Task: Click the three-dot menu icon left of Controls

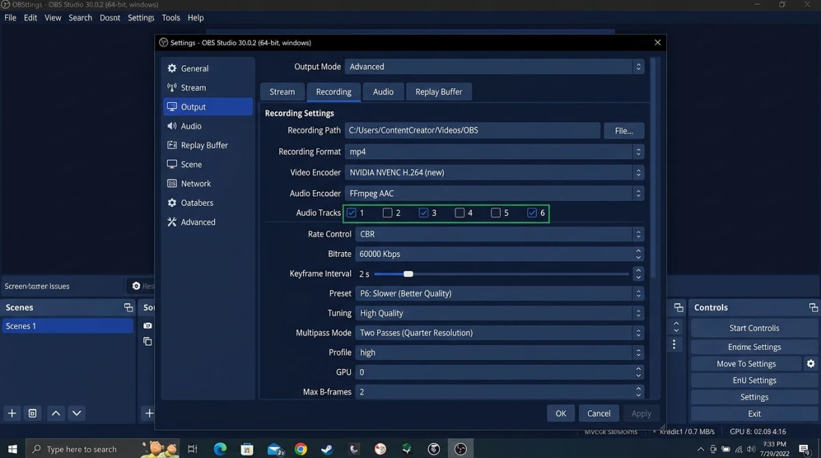Action: (674, 345)
